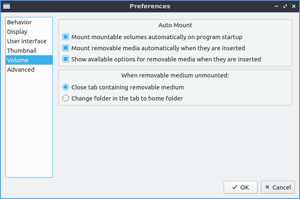Open the Behavior settings page
Screen dimensions: 300x199
[x=19, y=22]
